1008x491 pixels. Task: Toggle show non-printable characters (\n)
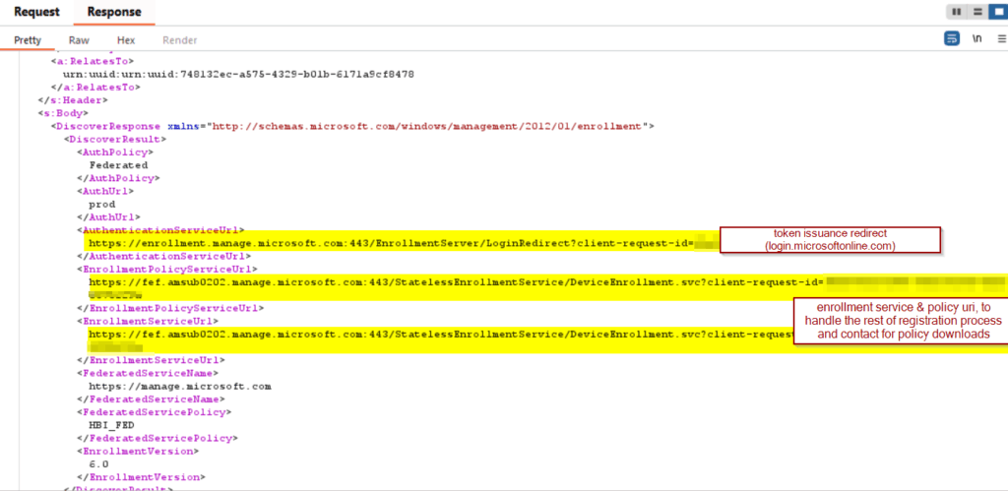[x=976, y=39]
